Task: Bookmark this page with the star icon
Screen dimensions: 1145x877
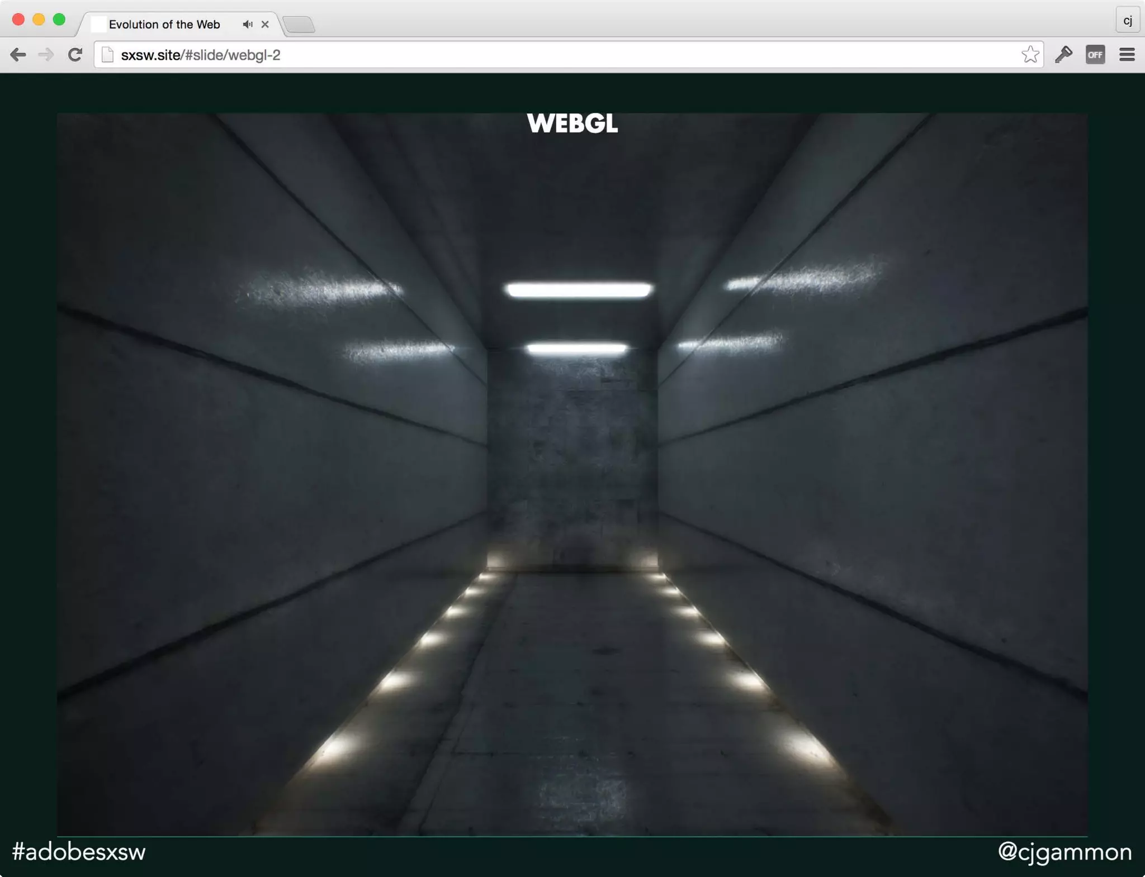Action: coord(1030,55)
